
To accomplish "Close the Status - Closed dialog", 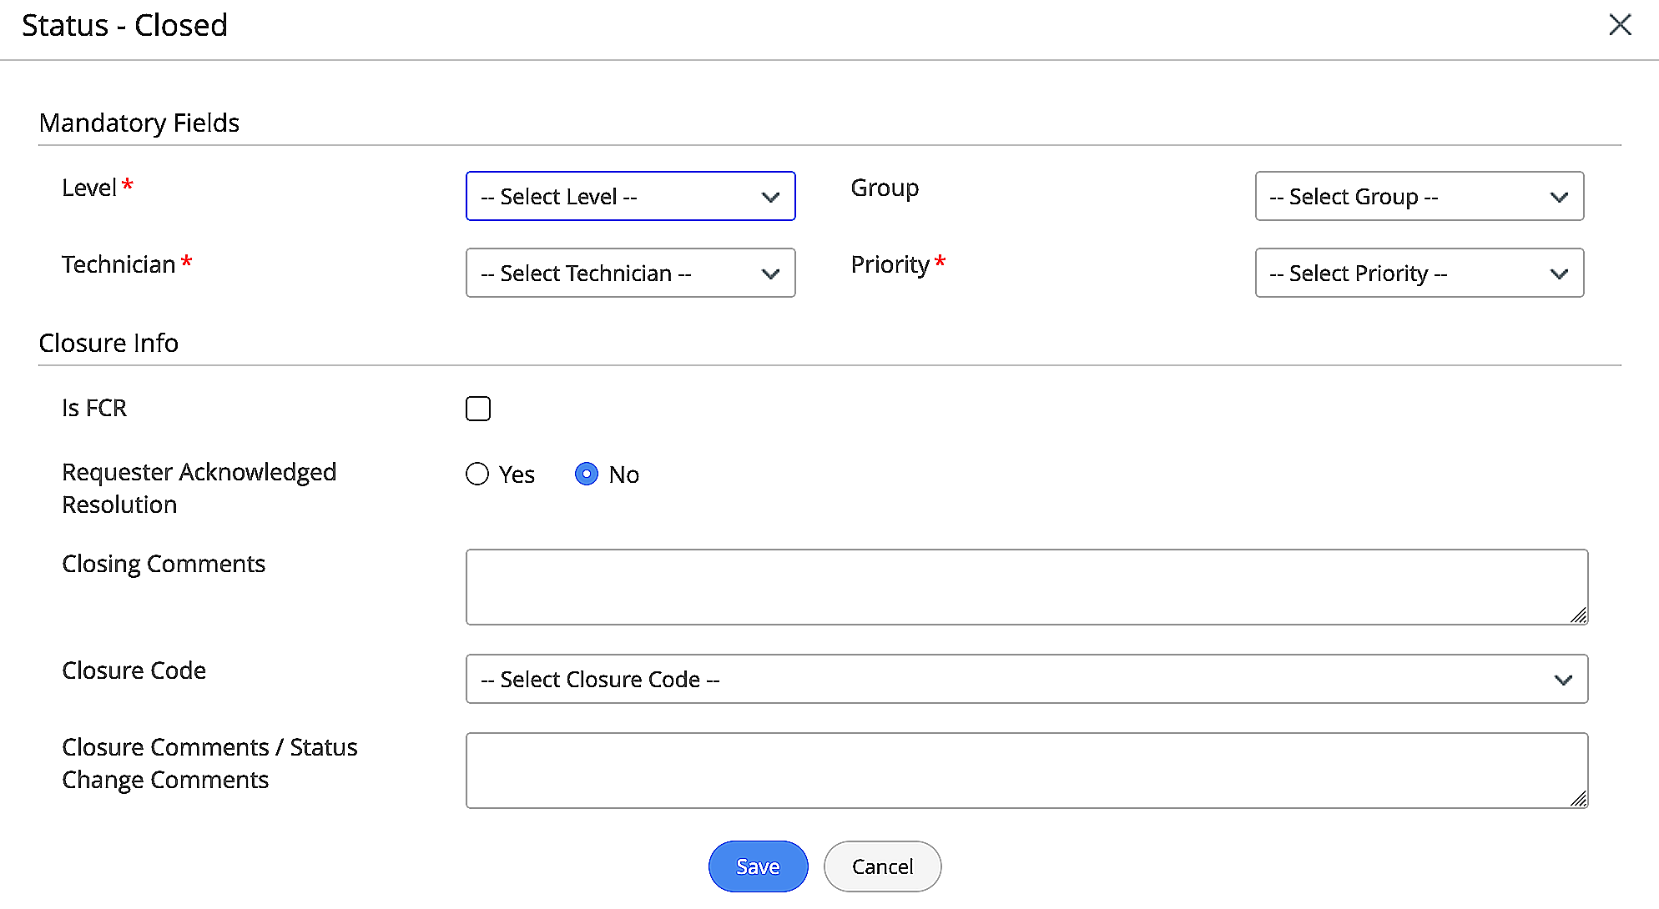I will tap(1620, 25).
